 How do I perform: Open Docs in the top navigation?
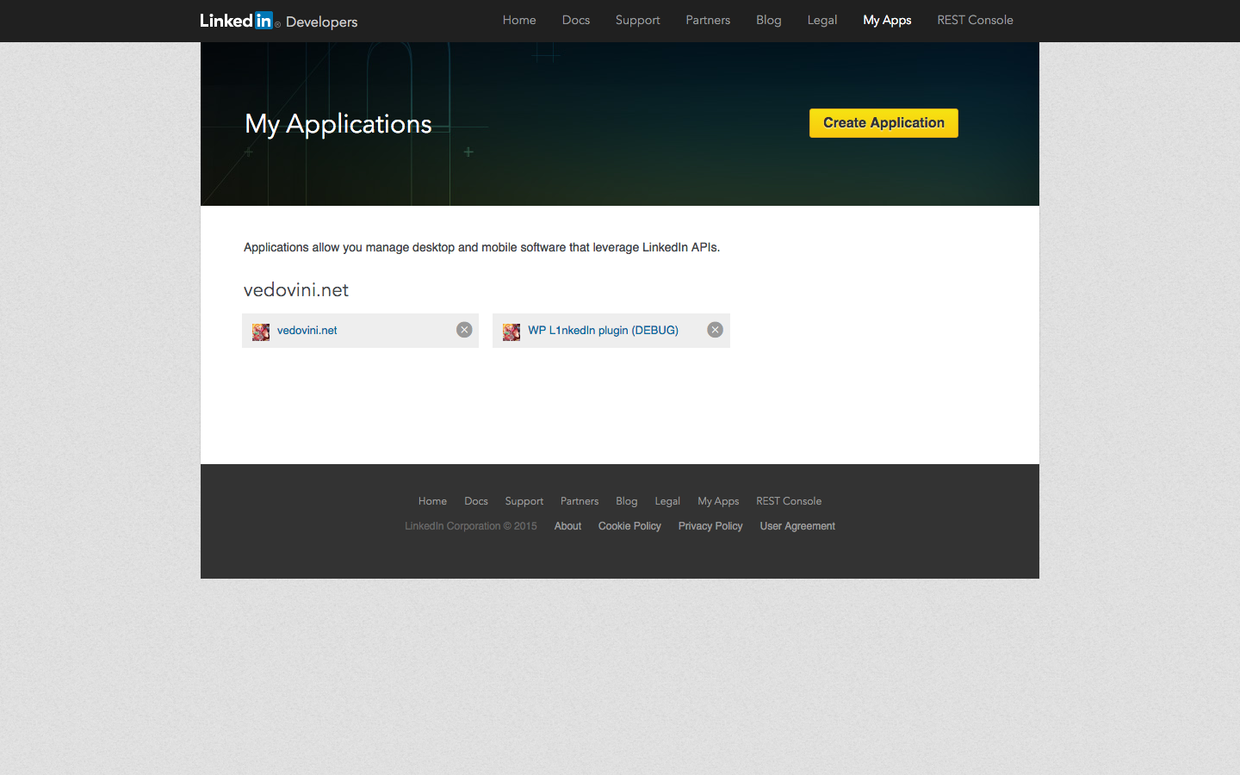tap(576, 20)
